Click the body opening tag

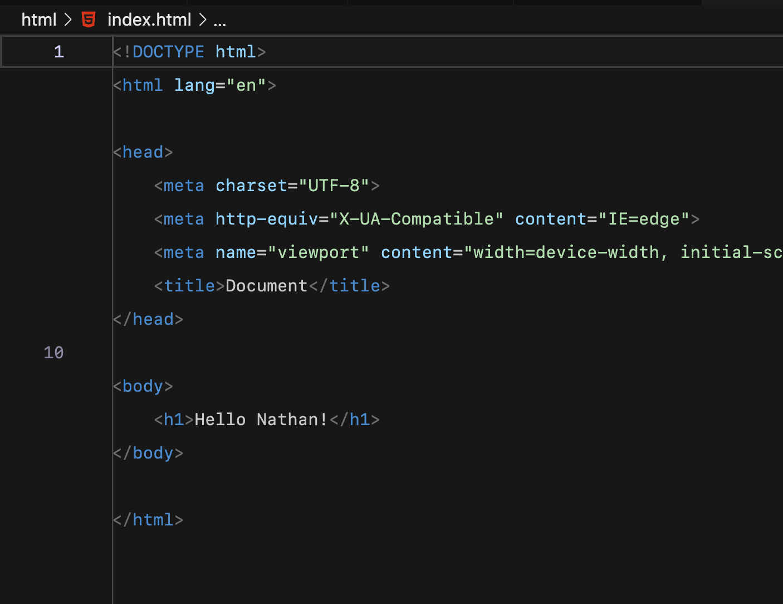point(143,386)
